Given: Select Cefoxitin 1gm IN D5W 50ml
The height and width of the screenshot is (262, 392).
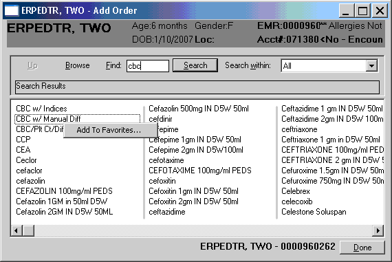Looking at the screenshot, I should [193, 191].
